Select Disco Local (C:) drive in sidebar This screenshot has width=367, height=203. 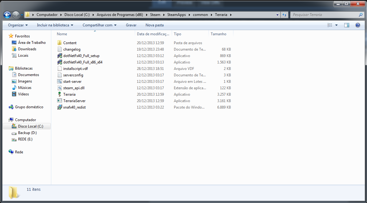point(31,126)
